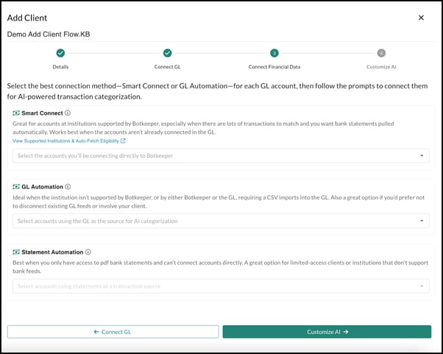Click the Statement Automation account selection field

213,286
